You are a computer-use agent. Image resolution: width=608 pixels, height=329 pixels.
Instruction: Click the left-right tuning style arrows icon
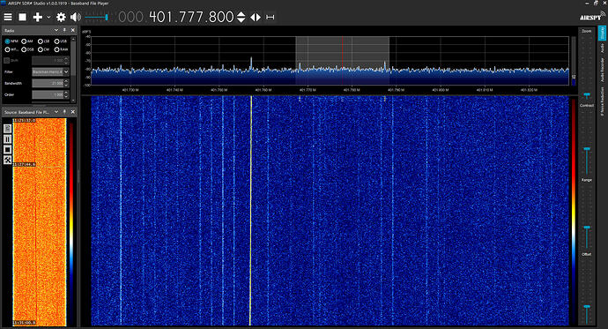tap(256, 17)
